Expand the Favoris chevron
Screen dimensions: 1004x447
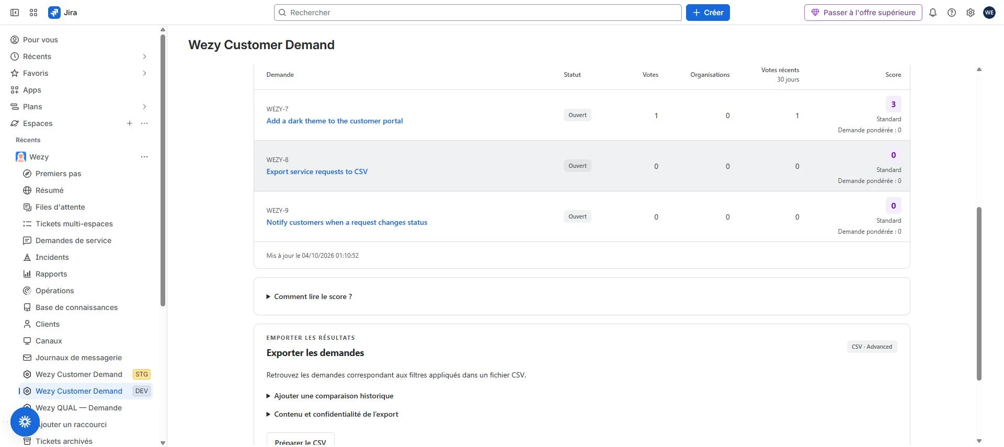pyautogui.click(x=144, y=73)
